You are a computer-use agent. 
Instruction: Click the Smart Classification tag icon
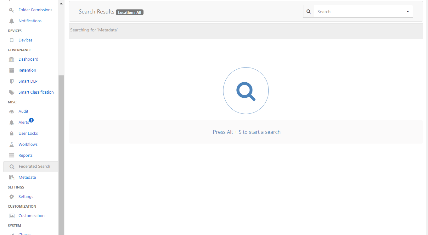click(12, 92)
